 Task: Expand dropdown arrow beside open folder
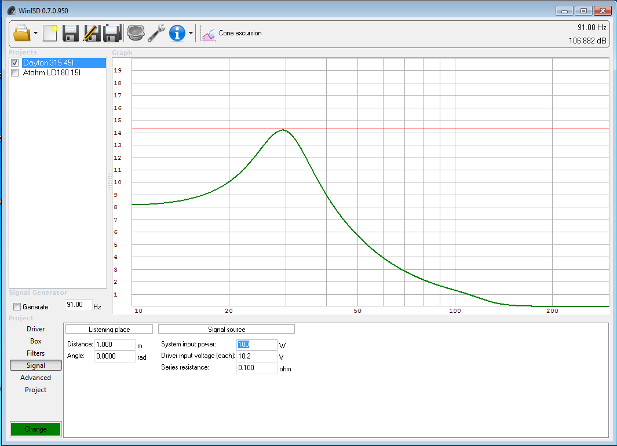[x=35, y=33]
